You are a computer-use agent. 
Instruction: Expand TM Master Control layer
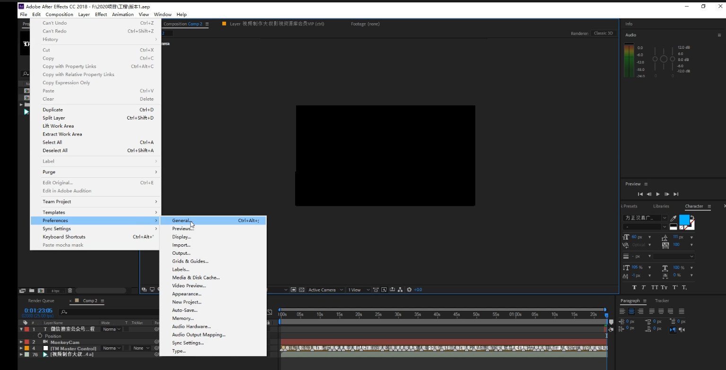[x=21, y=348]
